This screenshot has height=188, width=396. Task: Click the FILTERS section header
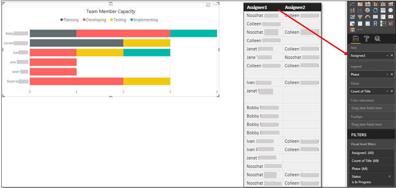[359, 135]
